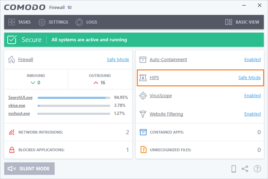Click the Network Intrusions count
This screenshot has width=268, height=179.
[x=127, y=132]
